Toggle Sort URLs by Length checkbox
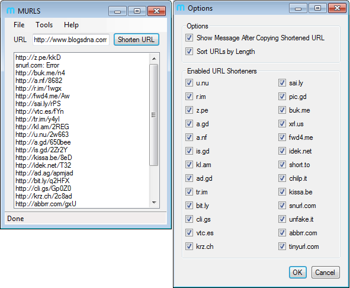The image size is (350, 288). (189, 52)
